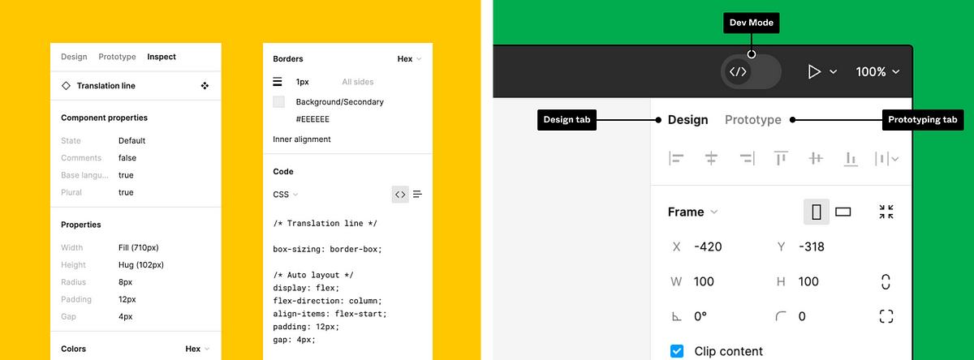Click the align-items: flex-start code line
974x360 pixels.
point(330,314)
